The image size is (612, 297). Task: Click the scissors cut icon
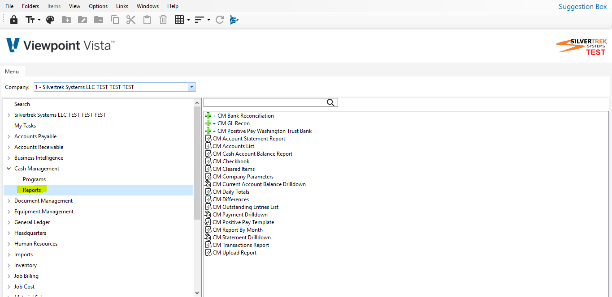(130, 20)
